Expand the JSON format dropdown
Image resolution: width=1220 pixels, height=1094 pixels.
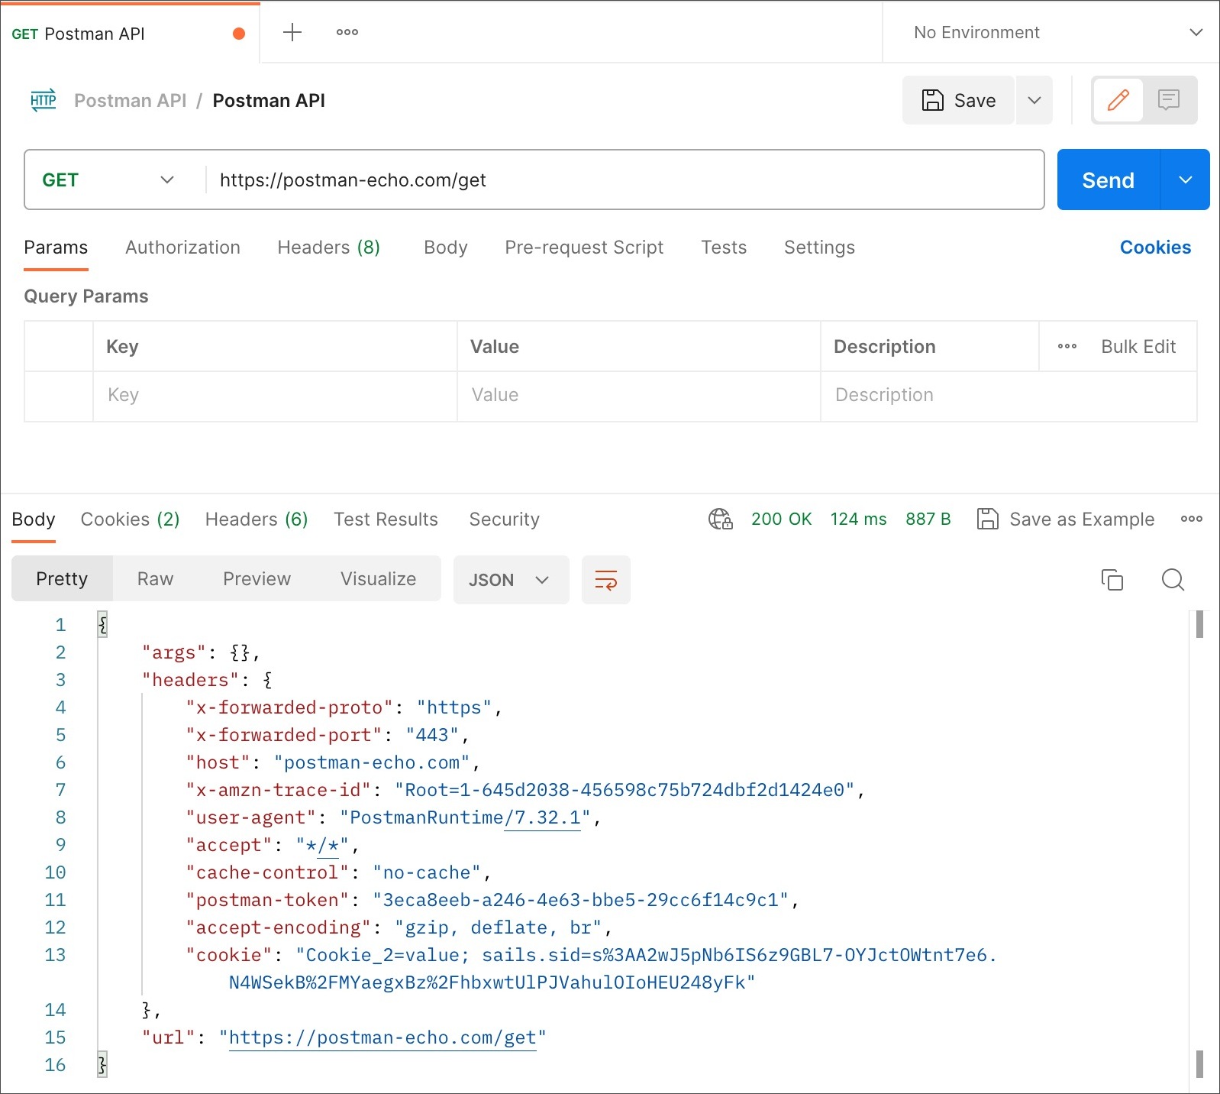point(510,580)
